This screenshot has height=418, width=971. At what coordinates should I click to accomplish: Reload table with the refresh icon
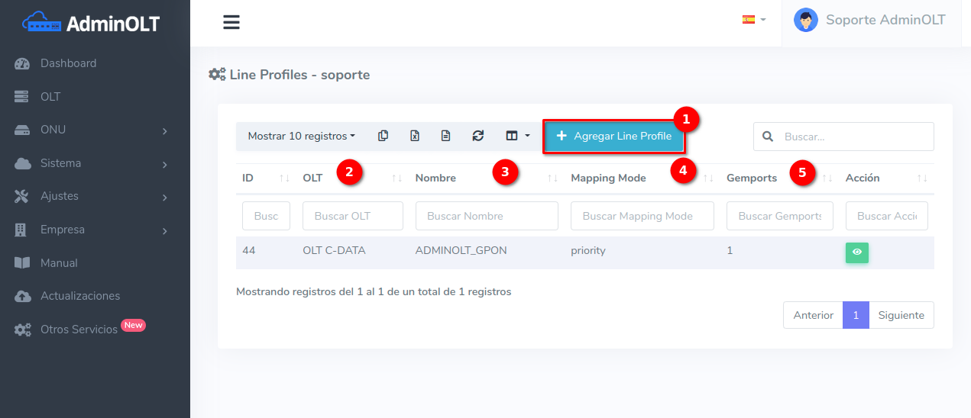(x=478, y=136)
